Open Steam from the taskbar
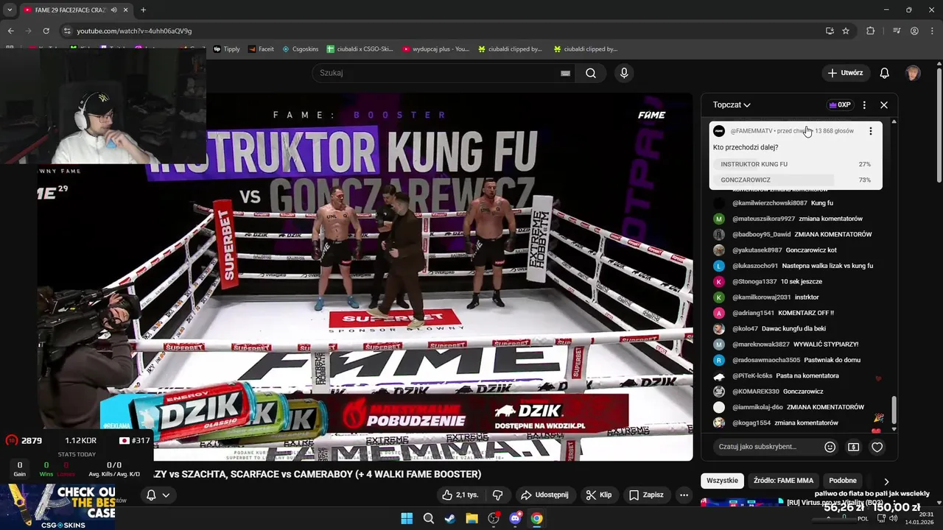 click(450, 518)
